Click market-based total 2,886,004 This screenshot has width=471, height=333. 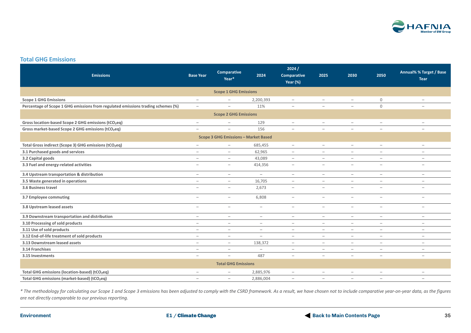pyautogui.click(x=261, y=279)
